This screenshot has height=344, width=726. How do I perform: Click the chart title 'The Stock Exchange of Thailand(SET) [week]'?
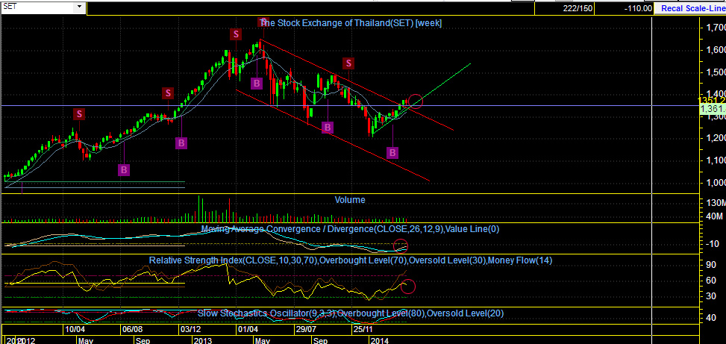[x=351, y=22]
